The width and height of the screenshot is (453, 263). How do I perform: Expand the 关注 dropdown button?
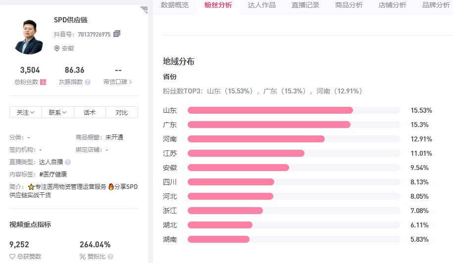[x=26, y=113]
